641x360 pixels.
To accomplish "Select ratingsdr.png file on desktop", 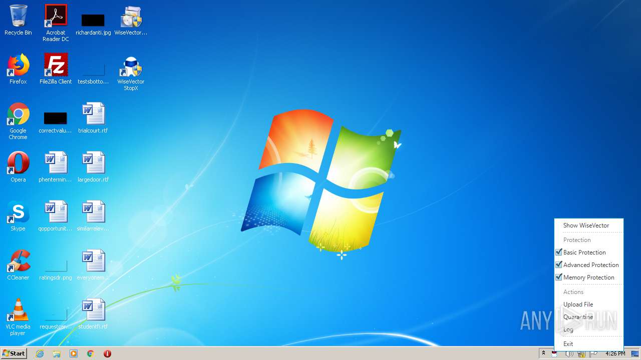I will pos(56,270).
